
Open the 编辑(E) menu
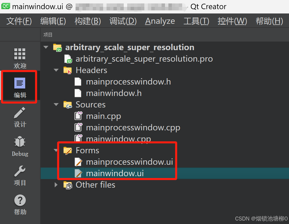pyautogui.click(x=53, y=21)
